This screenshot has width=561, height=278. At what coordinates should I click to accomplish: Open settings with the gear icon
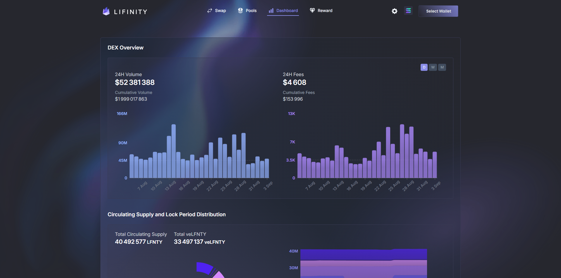pos(395,11)
